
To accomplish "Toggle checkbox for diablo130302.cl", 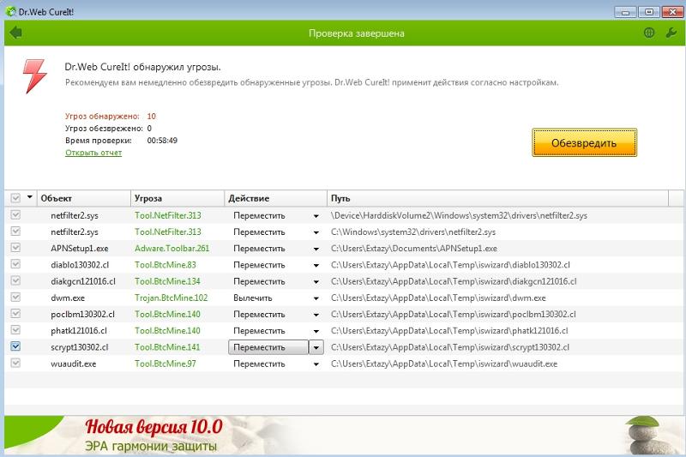I will coord(15,264).
